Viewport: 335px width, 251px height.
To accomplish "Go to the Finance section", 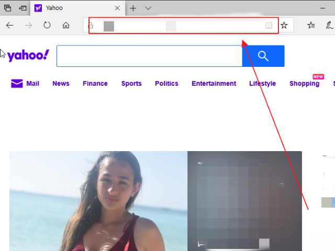I will (x=95, y=83).
